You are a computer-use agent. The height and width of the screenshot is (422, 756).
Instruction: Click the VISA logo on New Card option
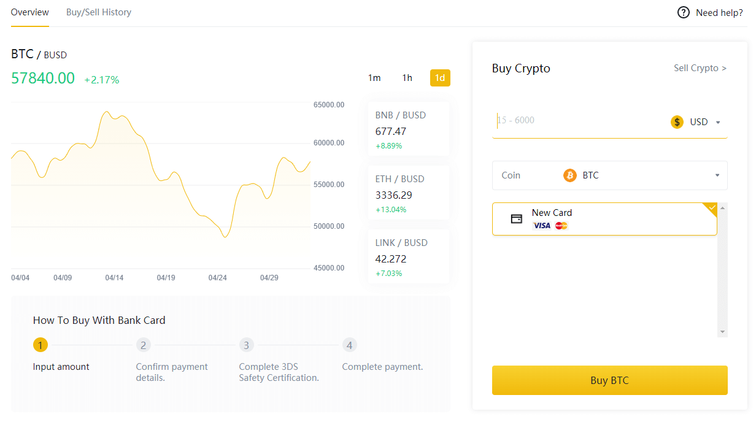tap(541, 226)
